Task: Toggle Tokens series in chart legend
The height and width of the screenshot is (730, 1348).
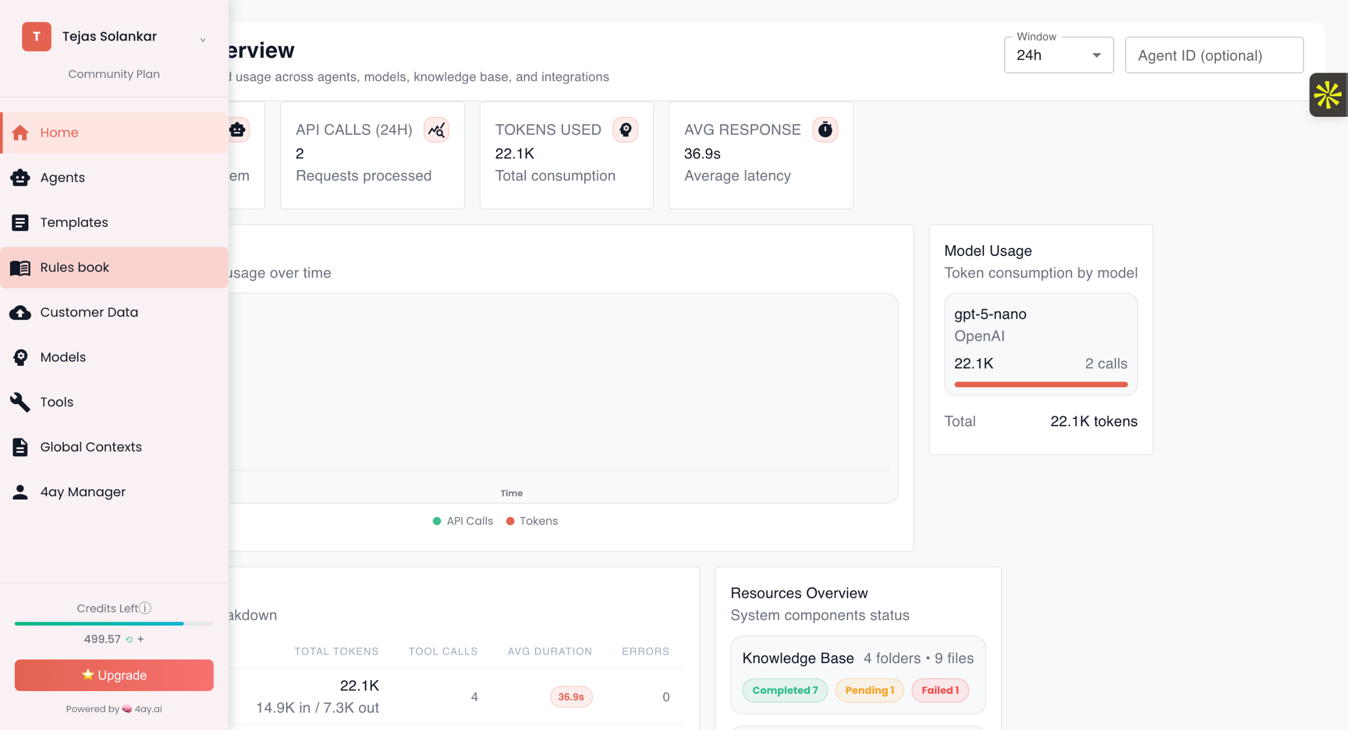Action: [x=532, y=521]
